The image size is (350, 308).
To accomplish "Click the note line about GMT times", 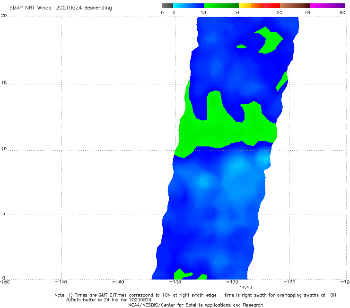I will tap(195, 295).
